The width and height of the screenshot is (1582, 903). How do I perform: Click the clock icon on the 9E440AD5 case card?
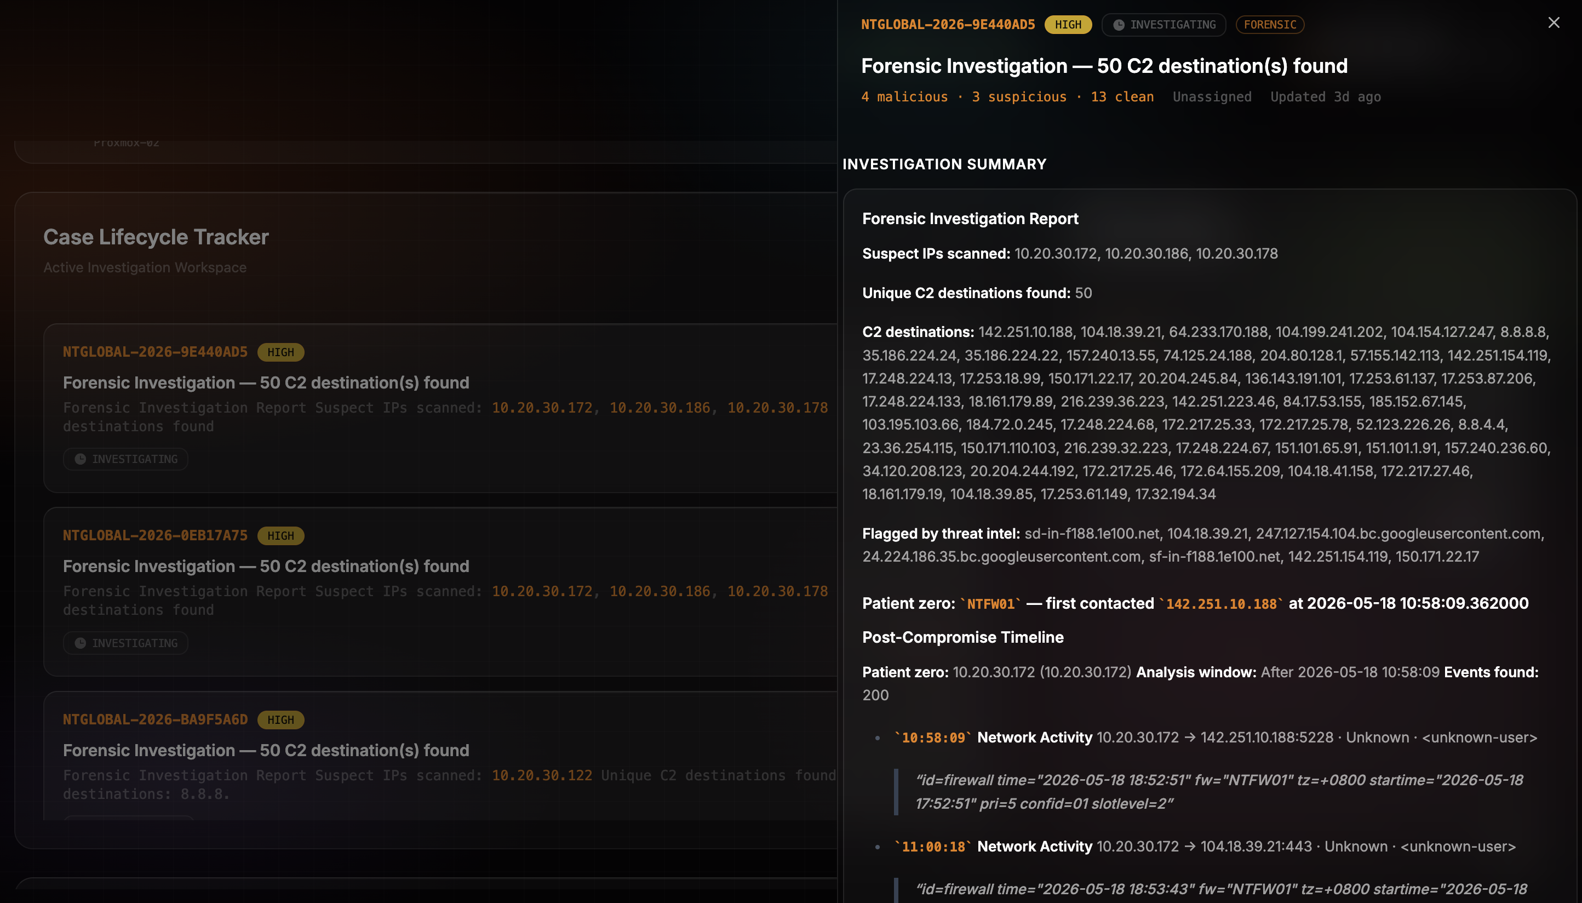(x=80, y=459)
